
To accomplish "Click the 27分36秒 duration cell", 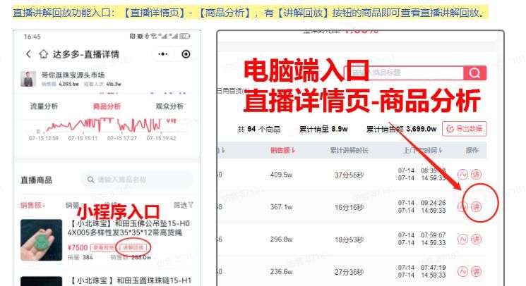I will pyautogui.click(x=349, y=272).
